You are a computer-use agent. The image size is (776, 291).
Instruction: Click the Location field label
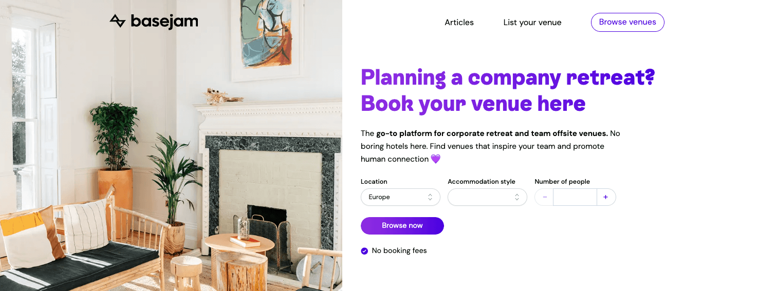374,182
